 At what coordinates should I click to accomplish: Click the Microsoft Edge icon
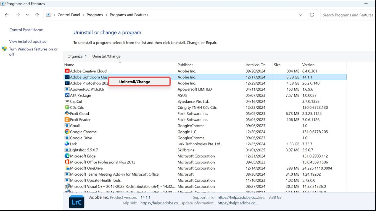[67, 156]
